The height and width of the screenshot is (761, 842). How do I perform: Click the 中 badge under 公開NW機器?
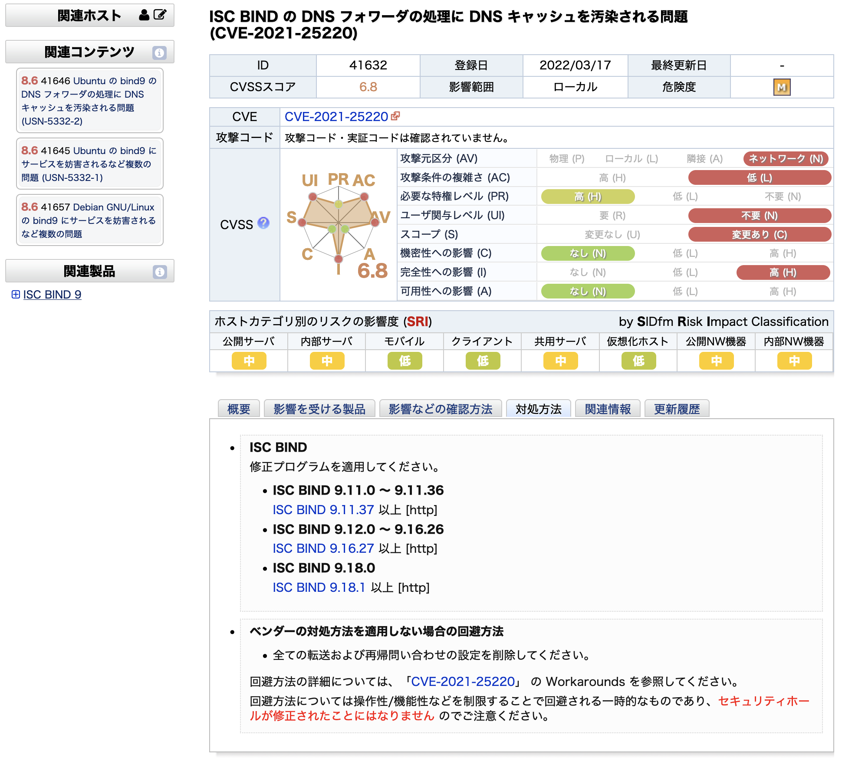point(716,361)
